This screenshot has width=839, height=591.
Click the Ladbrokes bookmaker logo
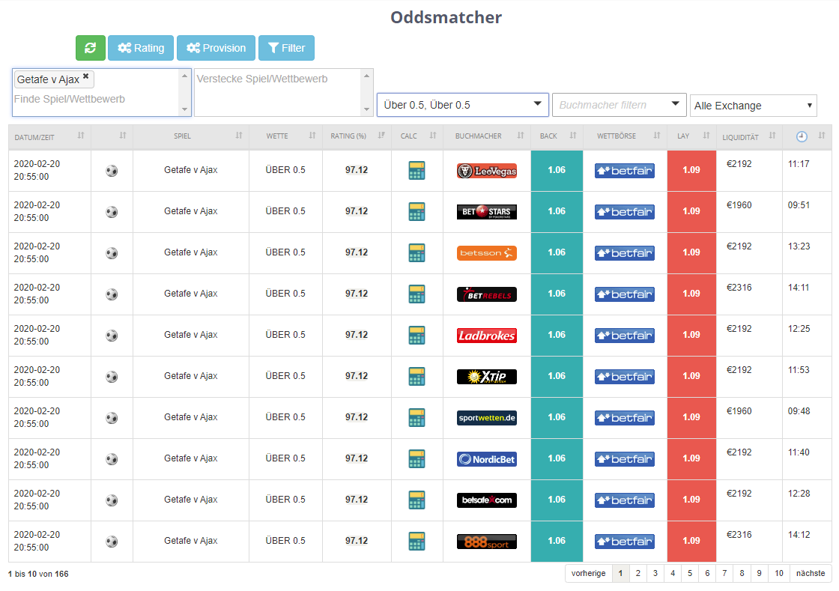click(487, 336)
